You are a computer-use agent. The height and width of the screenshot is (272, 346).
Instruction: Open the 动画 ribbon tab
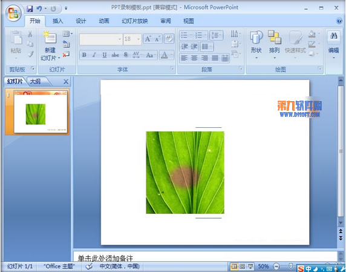pyautogui.click(x=103, y=21)
